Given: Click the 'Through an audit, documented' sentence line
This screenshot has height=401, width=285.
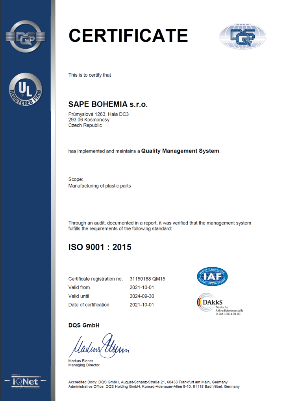Looking at the screenshot, I should (159, 223).
